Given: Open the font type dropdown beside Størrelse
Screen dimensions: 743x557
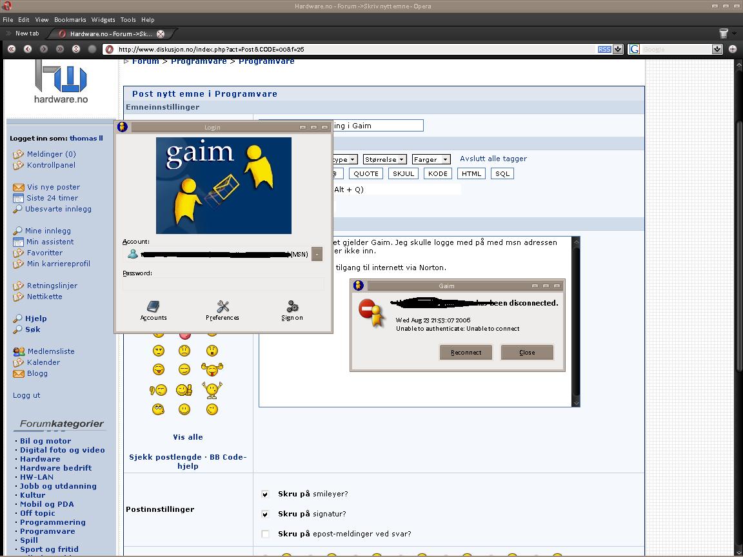Looking at the screenshot, I should tap(345, 160).
